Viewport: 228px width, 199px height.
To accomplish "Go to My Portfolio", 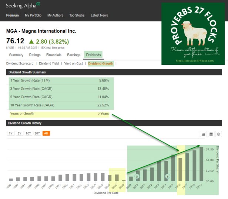I will 33,16.
